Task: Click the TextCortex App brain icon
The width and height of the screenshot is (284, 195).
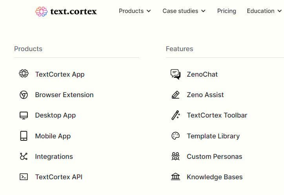Action: 24,74
